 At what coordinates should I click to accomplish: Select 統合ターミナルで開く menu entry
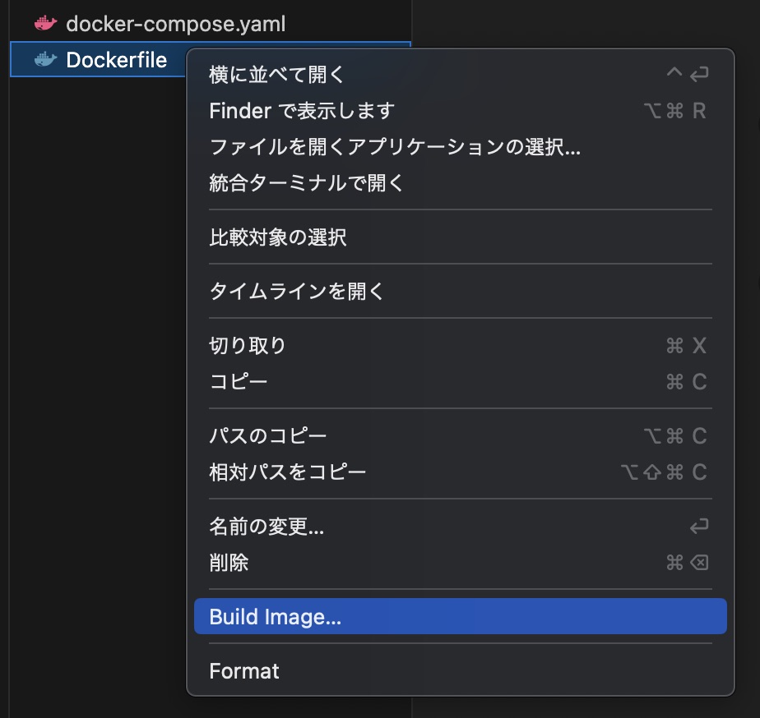(x=307, y=182)
